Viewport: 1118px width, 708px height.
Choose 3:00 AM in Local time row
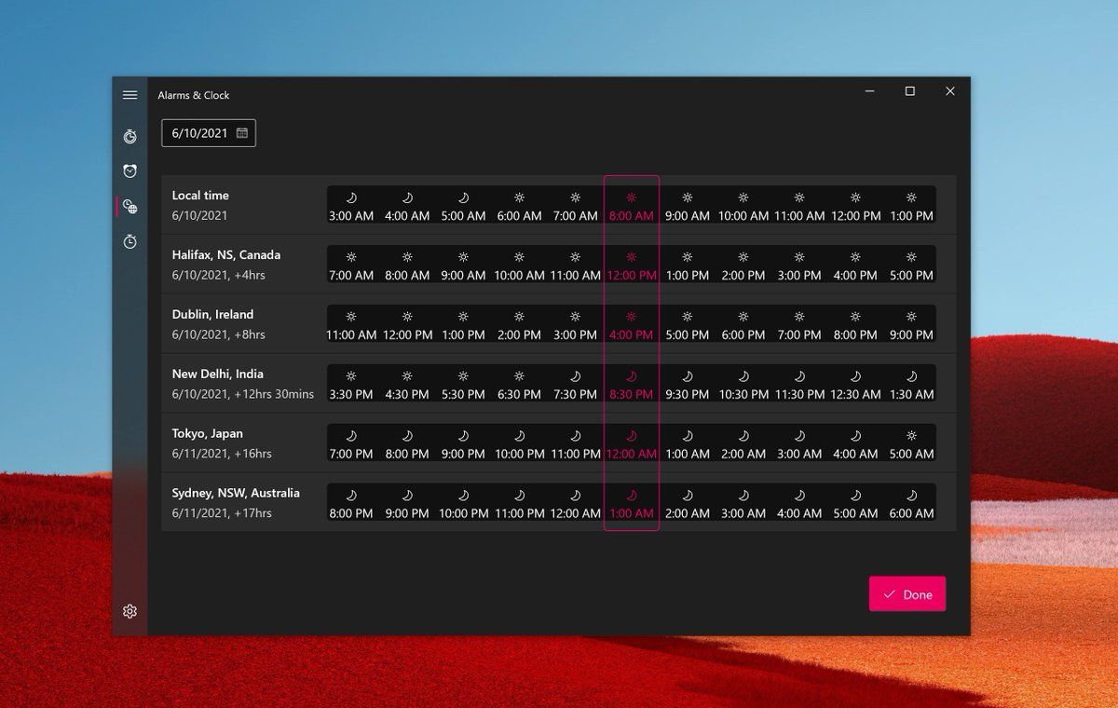point(351,206)
